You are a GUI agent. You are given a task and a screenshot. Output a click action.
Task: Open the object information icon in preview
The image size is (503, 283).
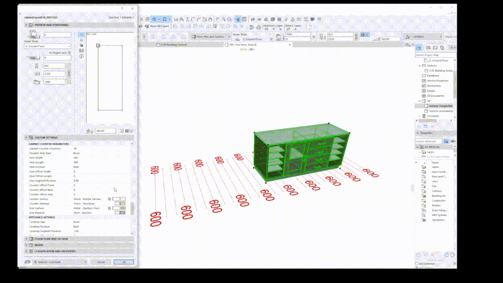[x=82, y=56]
